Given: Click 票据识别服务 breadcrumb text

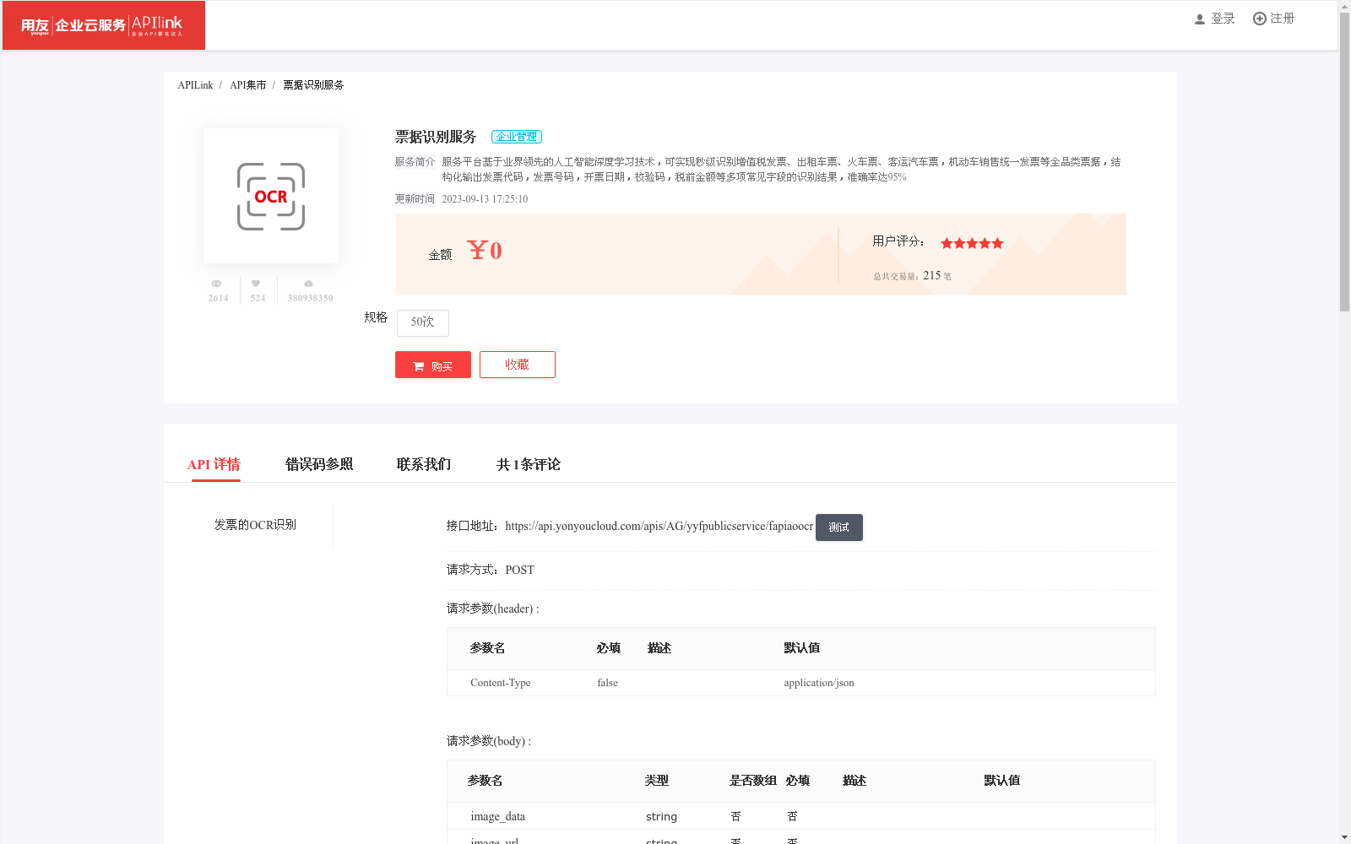Looking at the screenshot, I should 313,85.
